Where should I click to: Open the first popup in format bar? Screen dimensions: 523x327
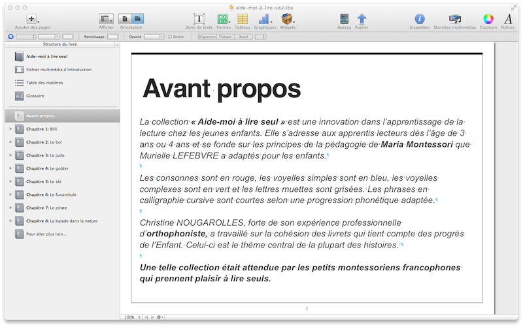pyautogui.click(x=26, y=37)
